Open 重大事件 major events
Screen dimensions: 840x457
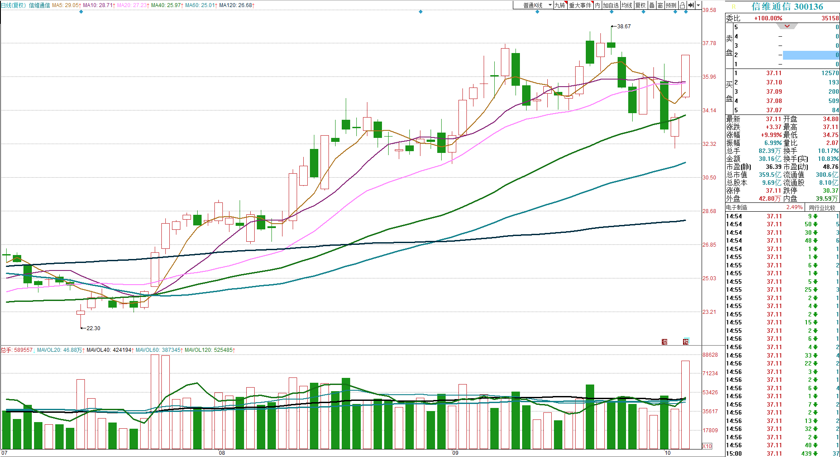pyautogui.click(x=580, y=5)
